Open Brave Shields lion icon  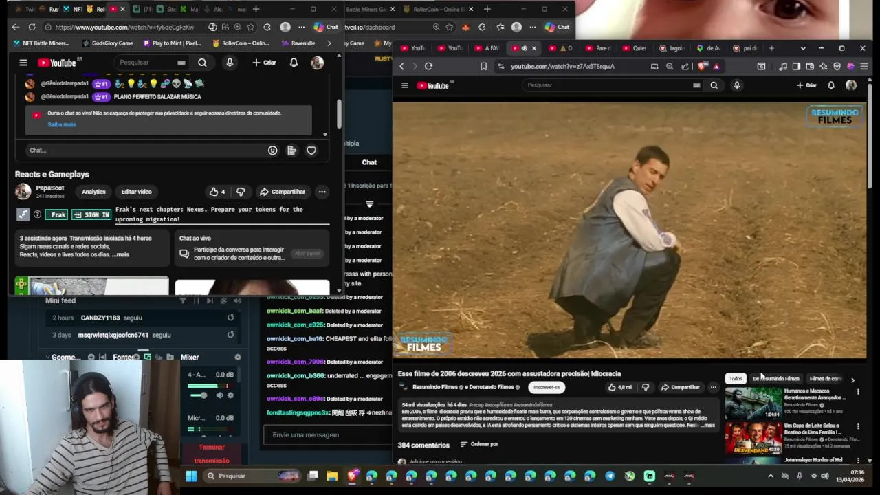click(701, 66)
